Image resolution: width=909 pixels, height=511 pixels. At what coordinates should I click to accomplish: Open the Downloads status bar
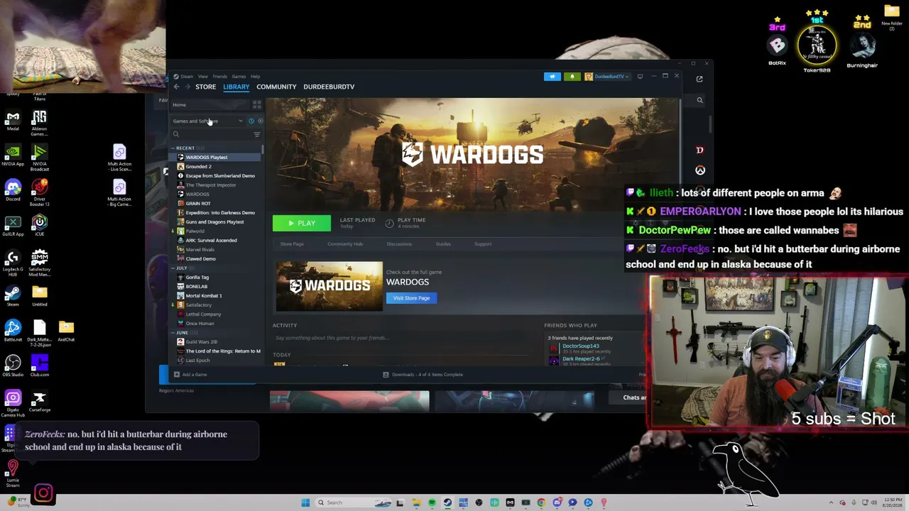[x=423, y=375]
